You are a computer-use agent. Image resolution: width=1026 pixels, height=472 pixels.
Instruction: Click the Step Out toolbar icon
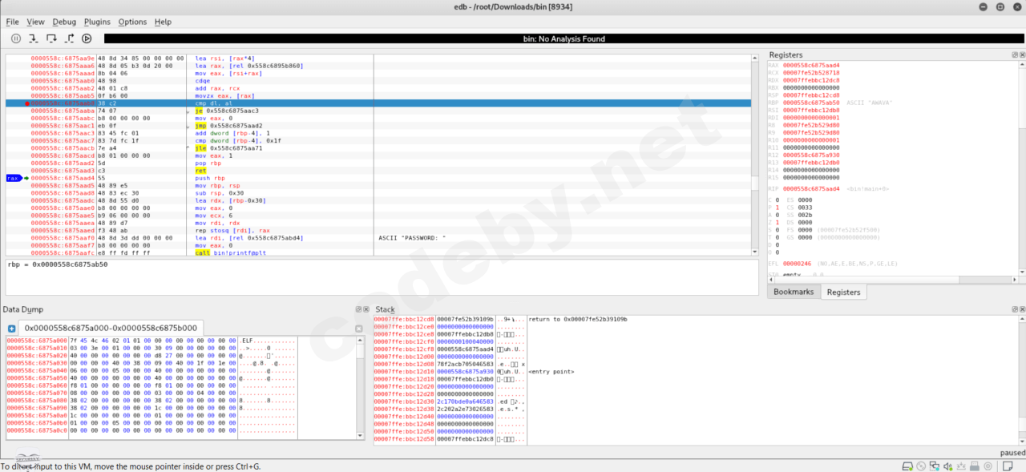69,38
